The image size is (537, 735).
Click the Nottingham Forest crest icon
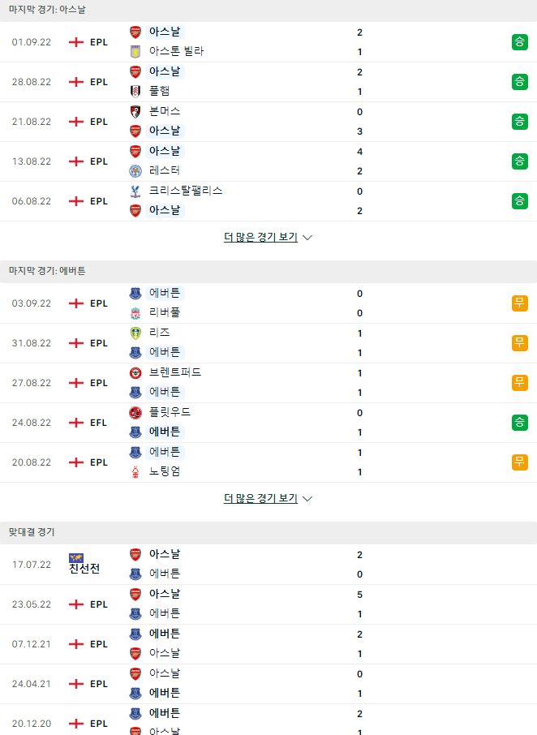pos(135,472)
